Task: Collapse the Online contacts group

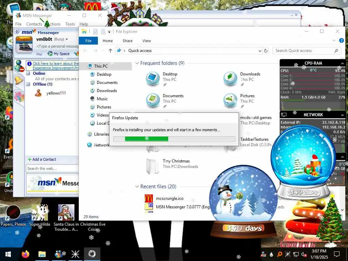Action: click(x=28, y=73)
